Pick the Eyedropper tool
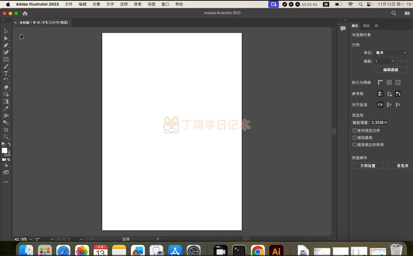 click(6, 108)
